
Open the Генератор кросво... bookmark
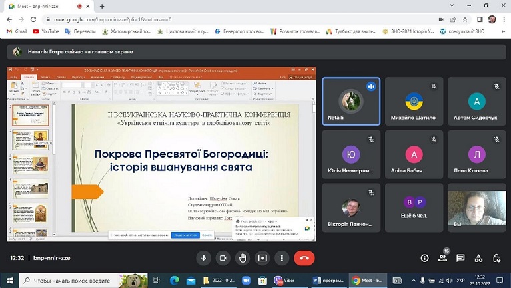[x=239, y=31]
